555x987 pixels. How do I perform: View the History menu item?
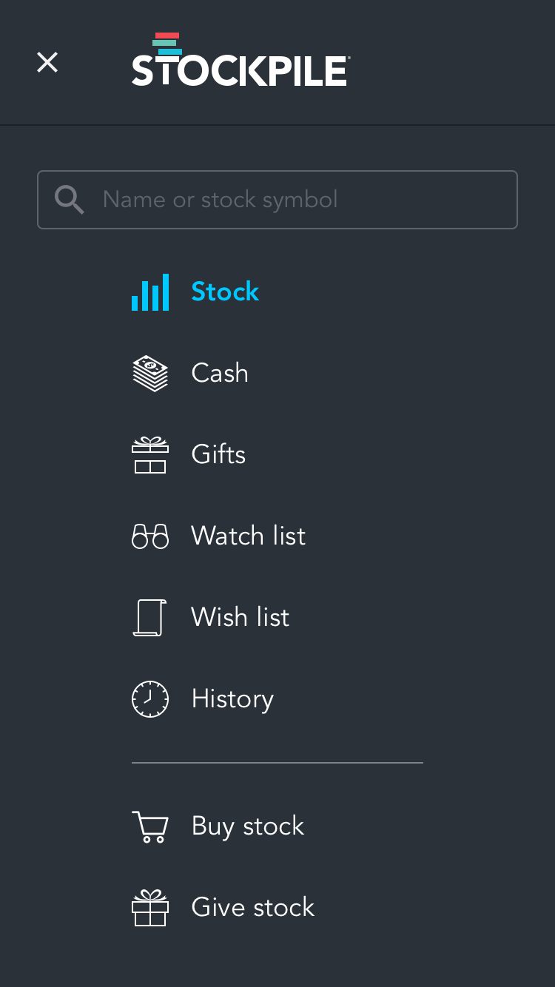(x=232, y=699)
